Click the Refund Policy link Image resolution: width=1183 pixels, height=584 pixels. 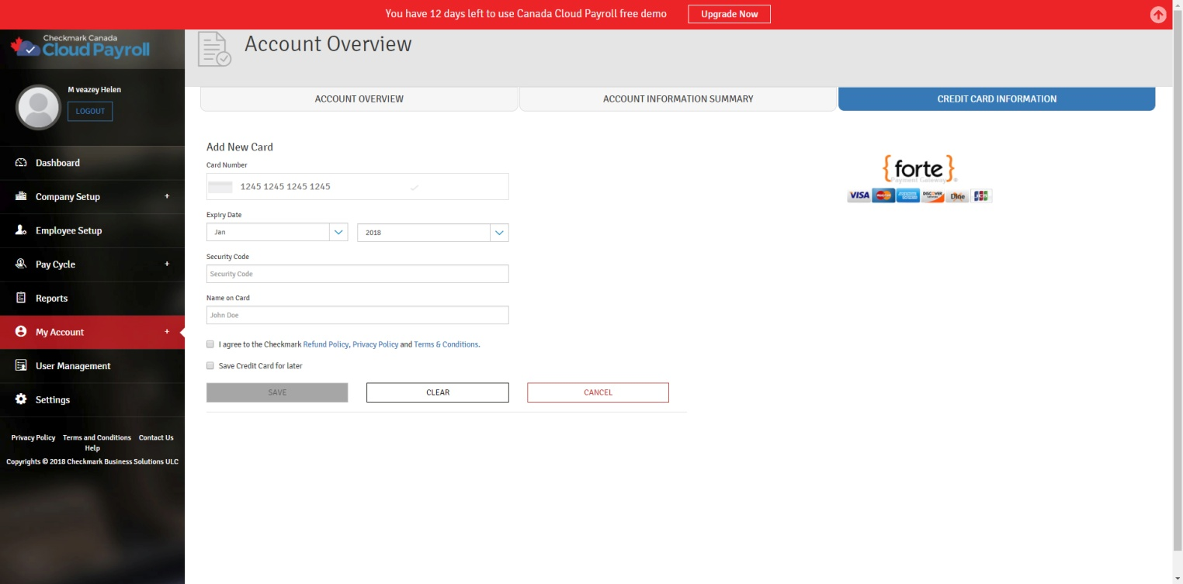[x=325, y=344]
